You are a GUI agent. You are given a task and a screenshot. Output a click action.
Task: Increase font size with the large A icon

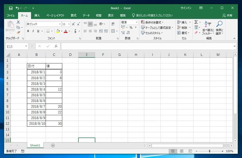point(73,24)
